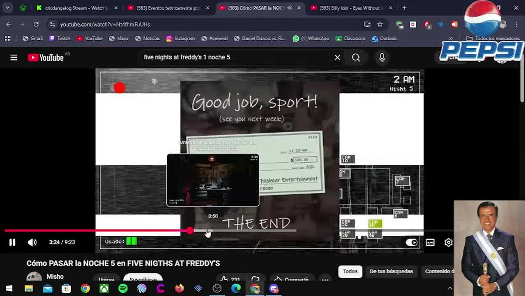Image resolution: width=525 pixels, height=296 pixels.
Task: Seek along the red video progress bar
Action: tap(97, 231)
